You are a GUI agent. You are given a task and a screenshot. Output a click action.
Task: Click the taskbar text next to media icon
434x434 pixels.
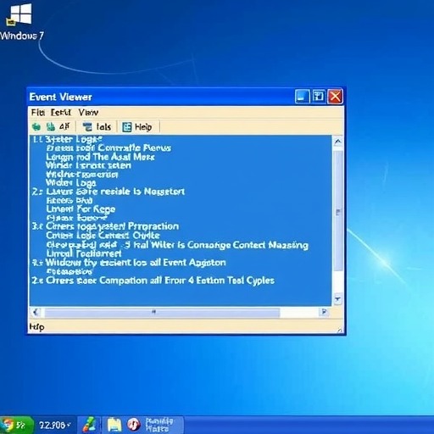[159, 425]
